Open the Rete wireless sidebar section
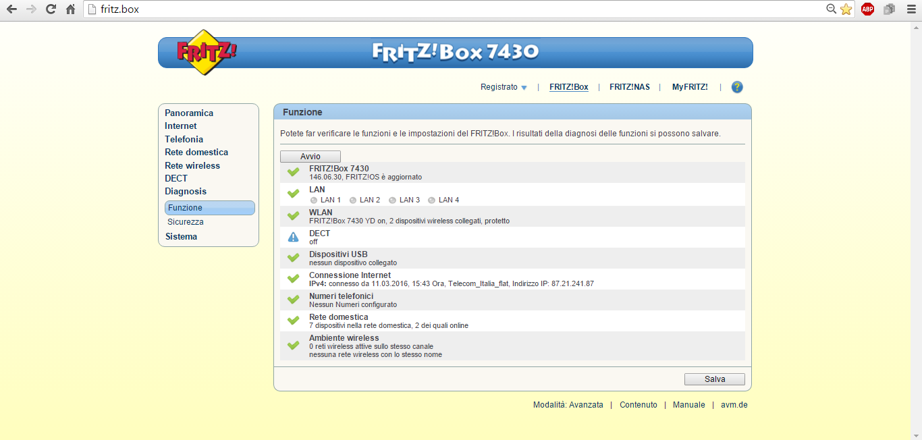 click(192, 165)
